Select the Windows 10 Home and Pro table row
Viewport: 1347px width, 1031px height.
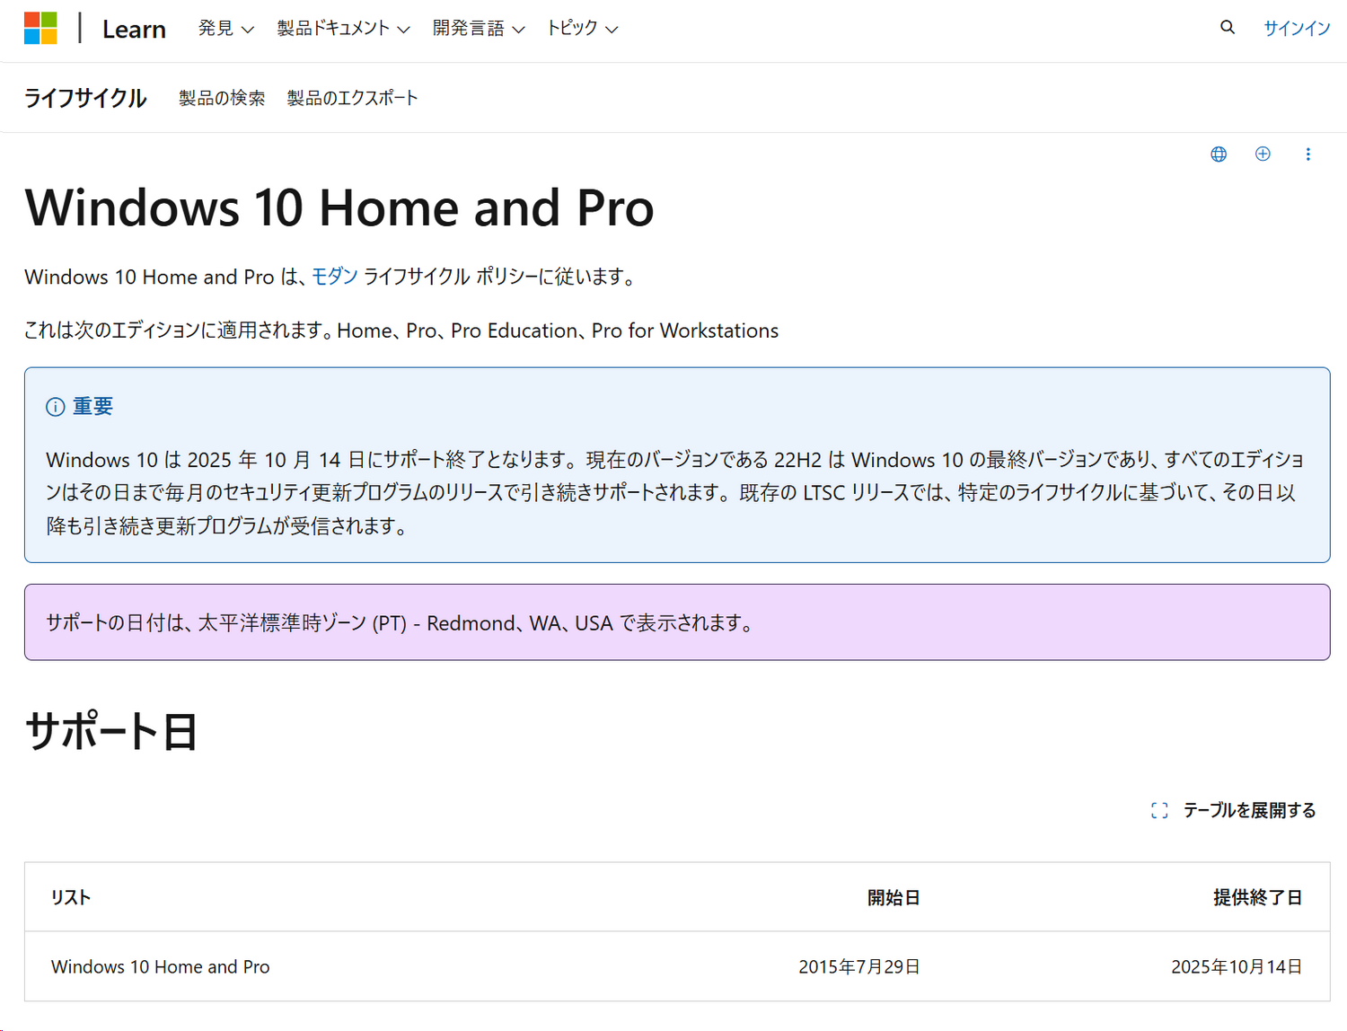pyautogui.click(x=160, y=966)
